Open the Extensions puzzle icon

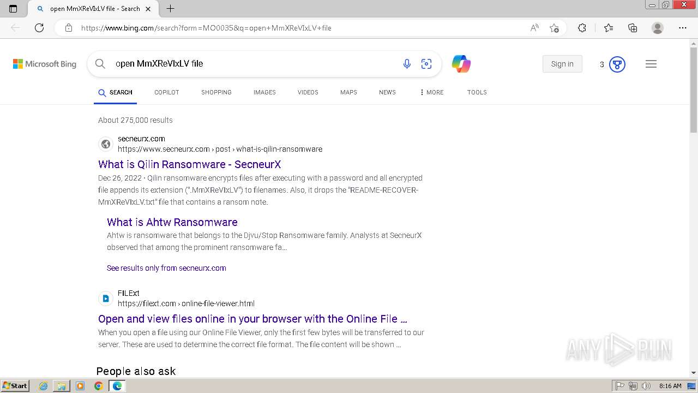point(582,28)
